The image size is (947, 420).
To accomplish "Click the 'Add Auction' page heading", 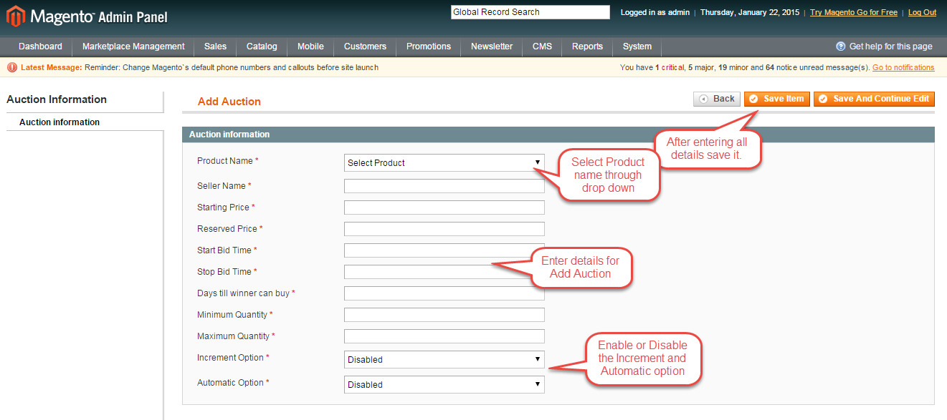I will point(229,102).
